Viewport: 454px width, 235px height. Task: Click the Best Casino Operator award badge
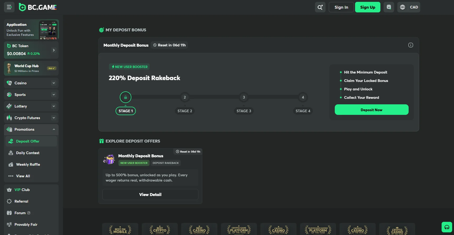(199, 229)
